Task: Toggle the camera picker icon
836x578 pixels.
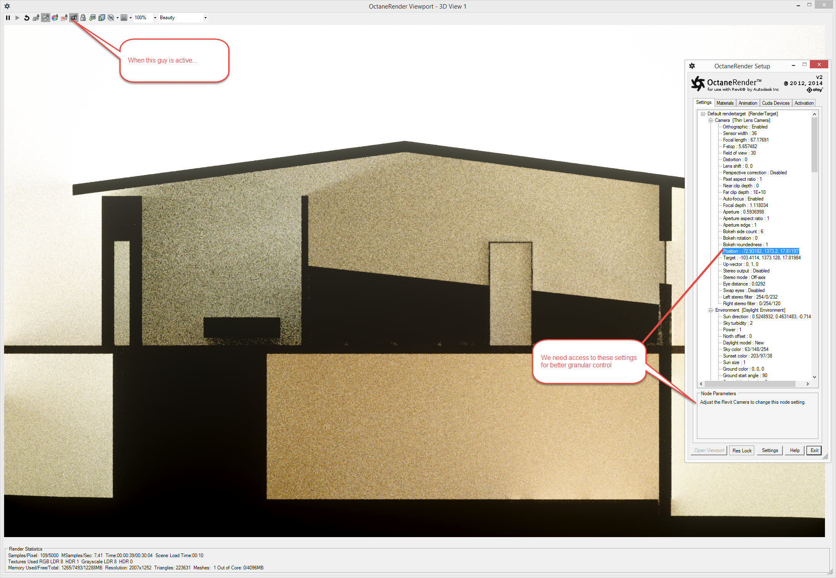Action: [74, 18]
